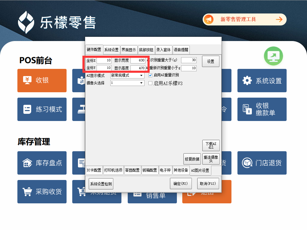The image size is (307, 230).
Task: Switch to 底部按钮 tab
Action: click(146, 50)
